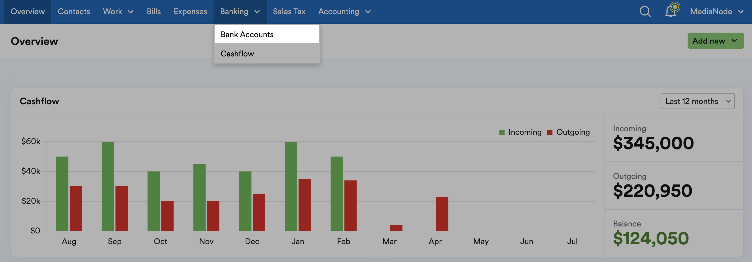Click the green Incoming legend square
Viewport: 752px width, 262px height.
click(x=502, y=132)
